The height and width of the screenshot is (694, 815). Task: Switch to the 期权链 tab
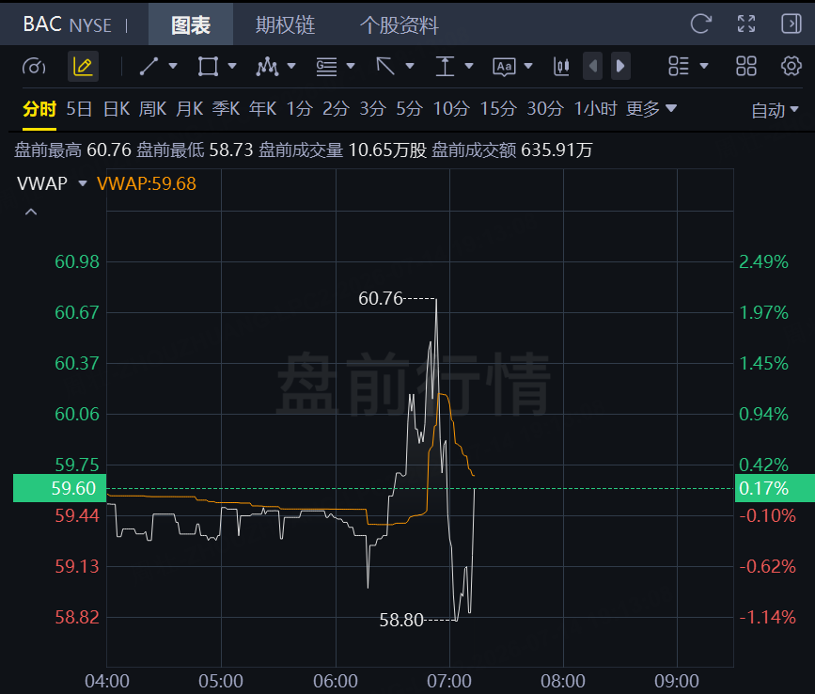pyautogui.click(x=286, y=24)
